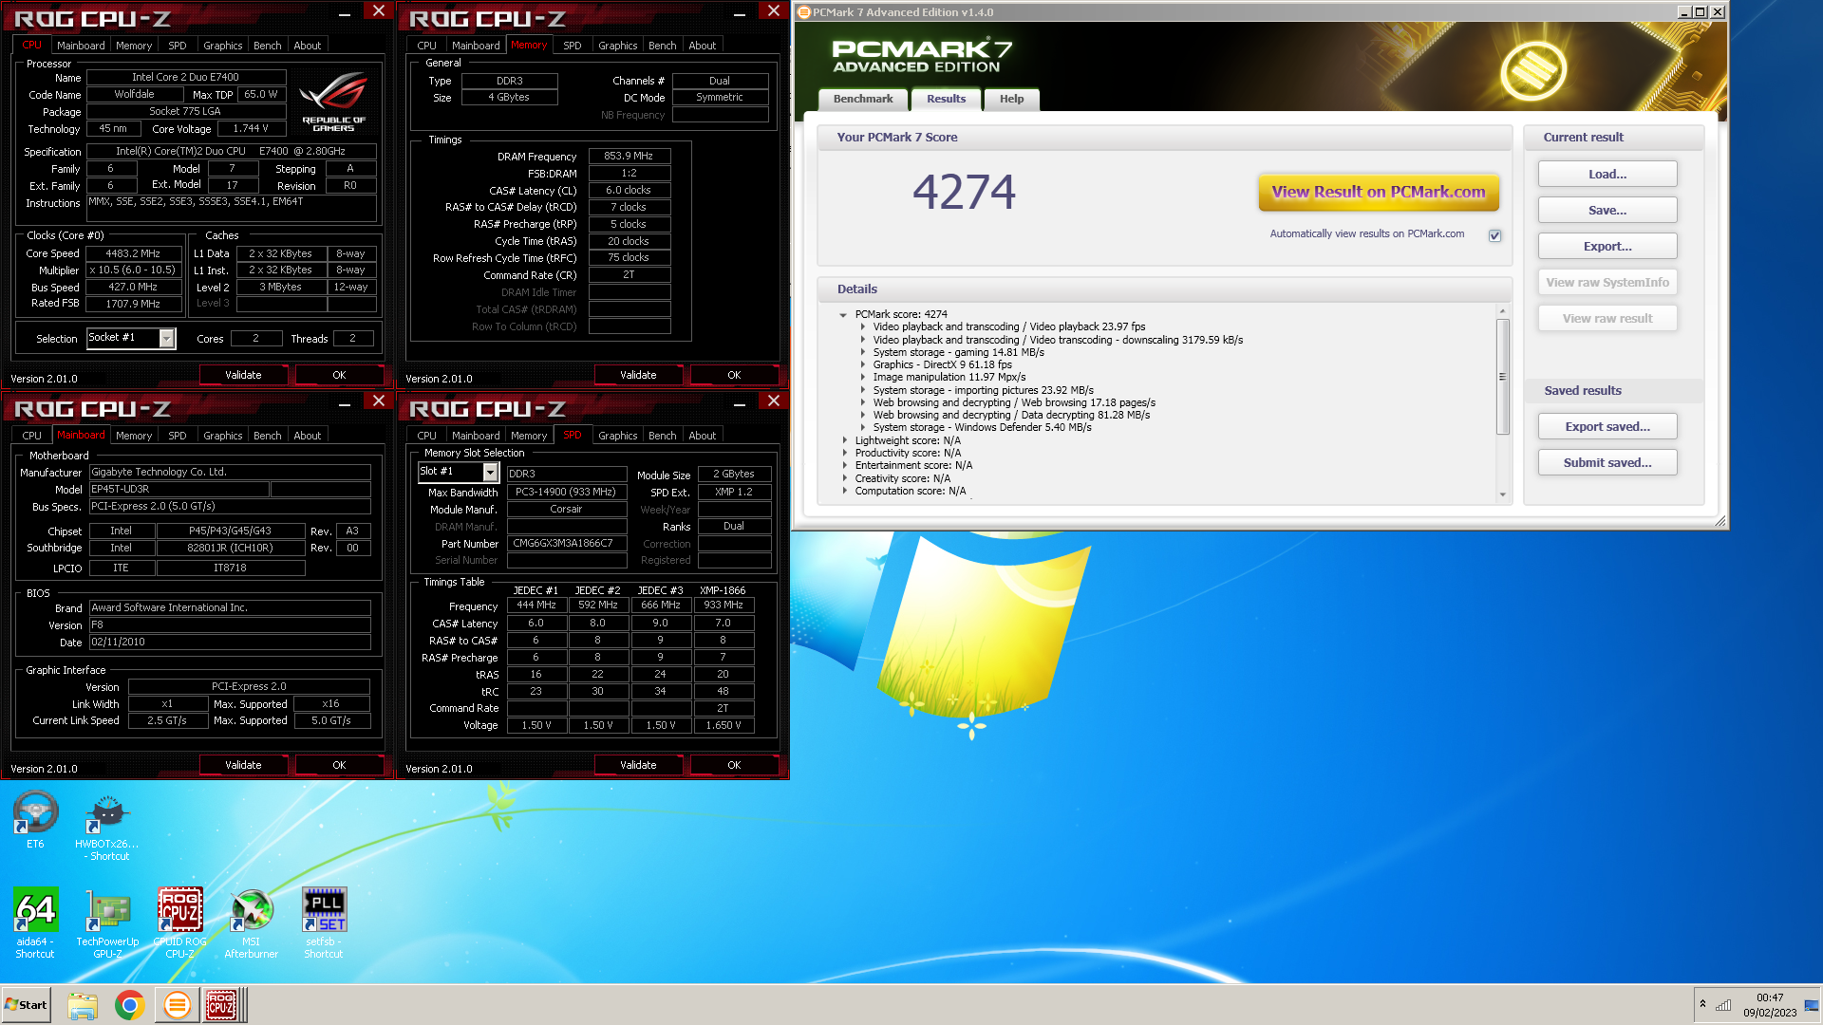This screenshot has width=1823, height=1025.
Task: Click the Details panel scrollbar thumb
Action: click(1502, 377)
